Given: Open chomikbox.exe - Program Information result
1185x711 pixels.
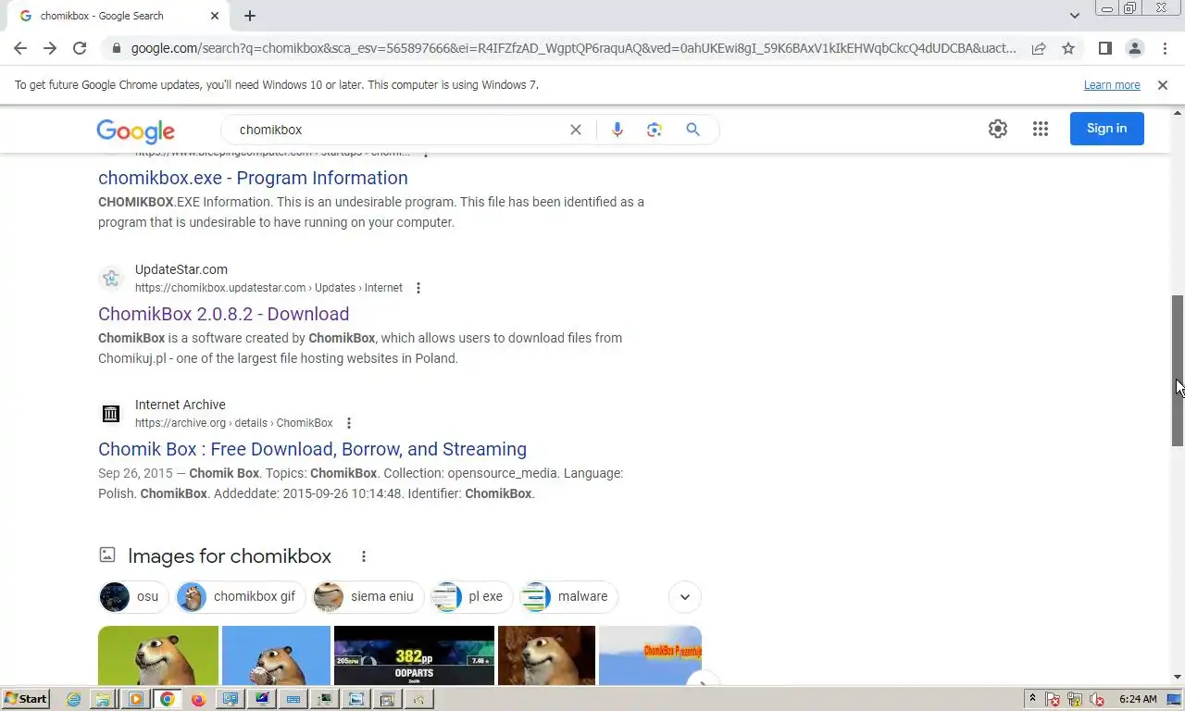Looking at the screenshot, I should [253, 178].
